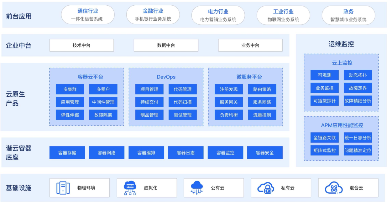This screenshot has height=204, width=387.
Task: Open the 多集群 module in 容器云平台
Action: (x=70, y=89)
